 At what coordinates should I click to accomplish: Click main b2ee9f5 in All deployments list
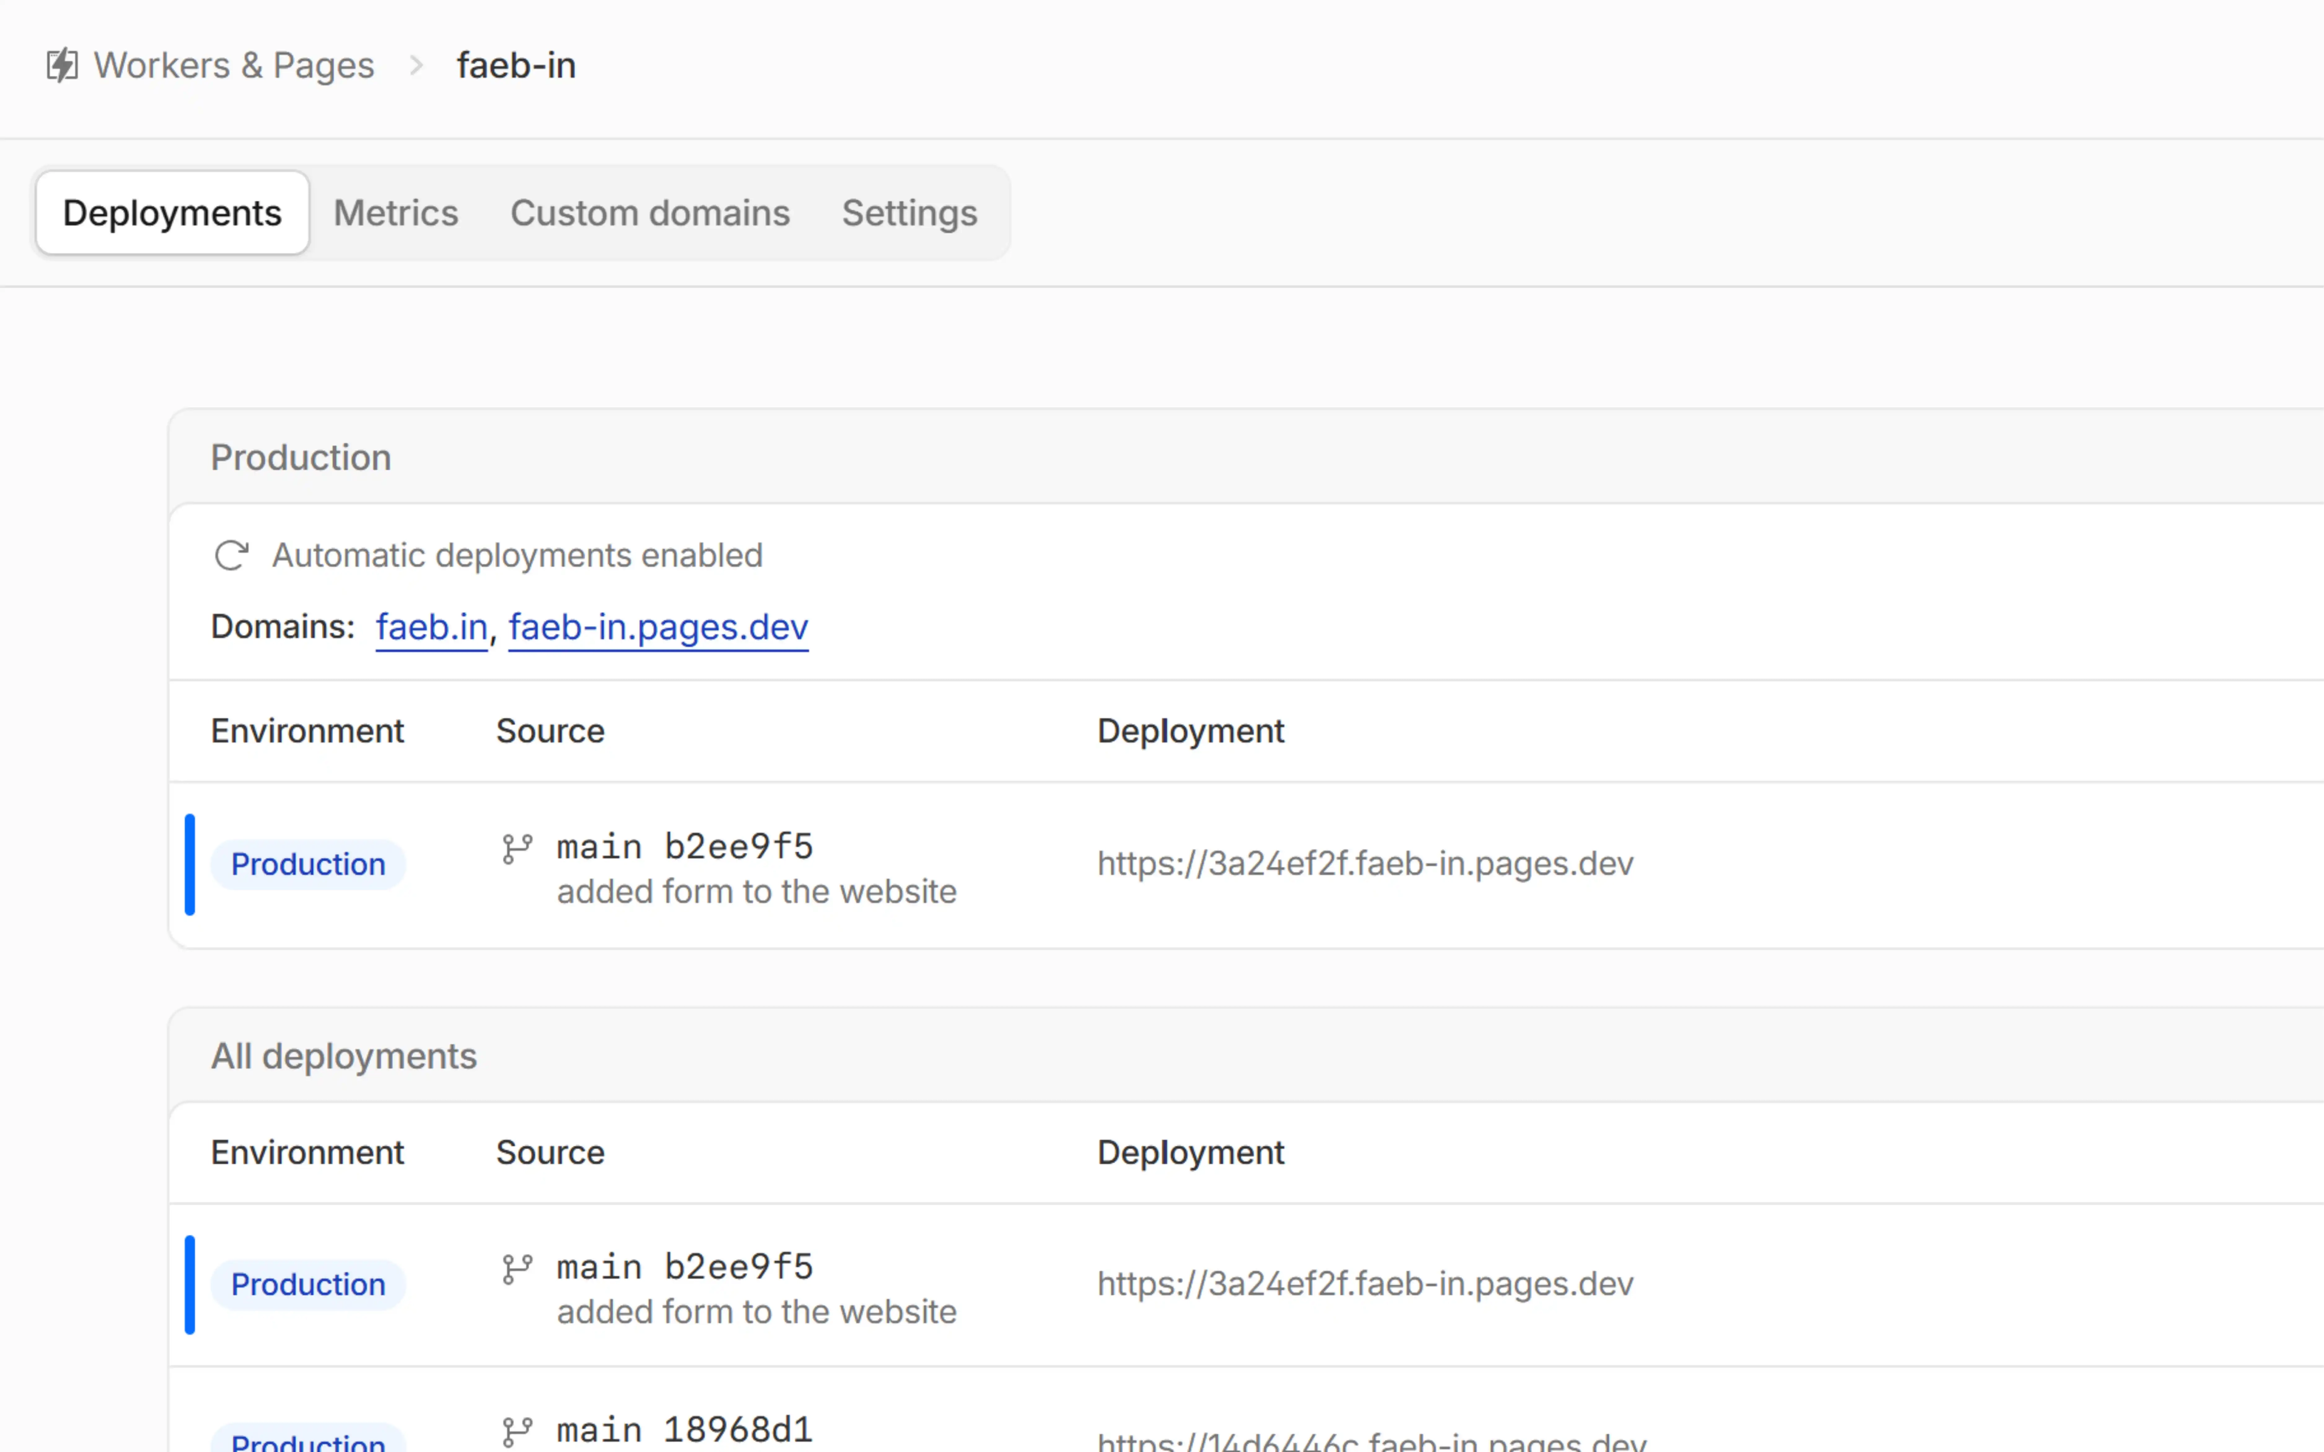tap(685, 1268)
